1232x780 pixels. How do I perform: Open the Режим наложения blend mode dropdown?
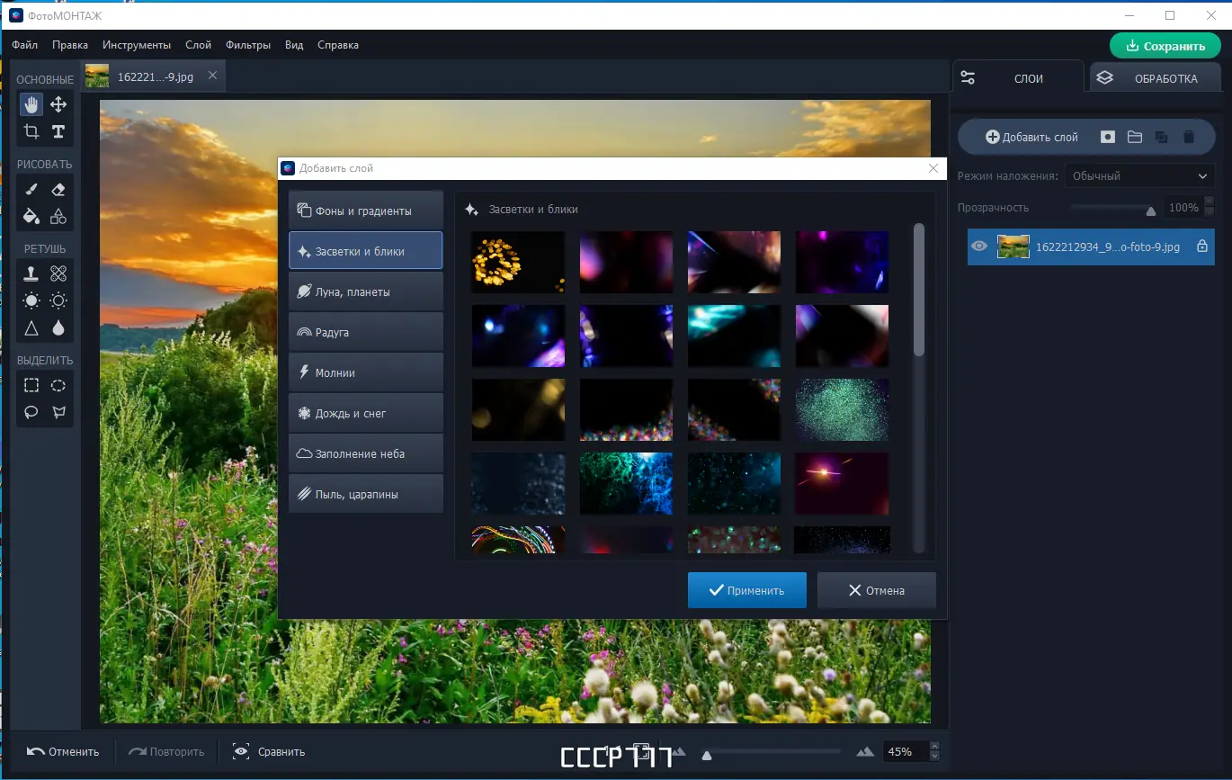coord(1139,176)
